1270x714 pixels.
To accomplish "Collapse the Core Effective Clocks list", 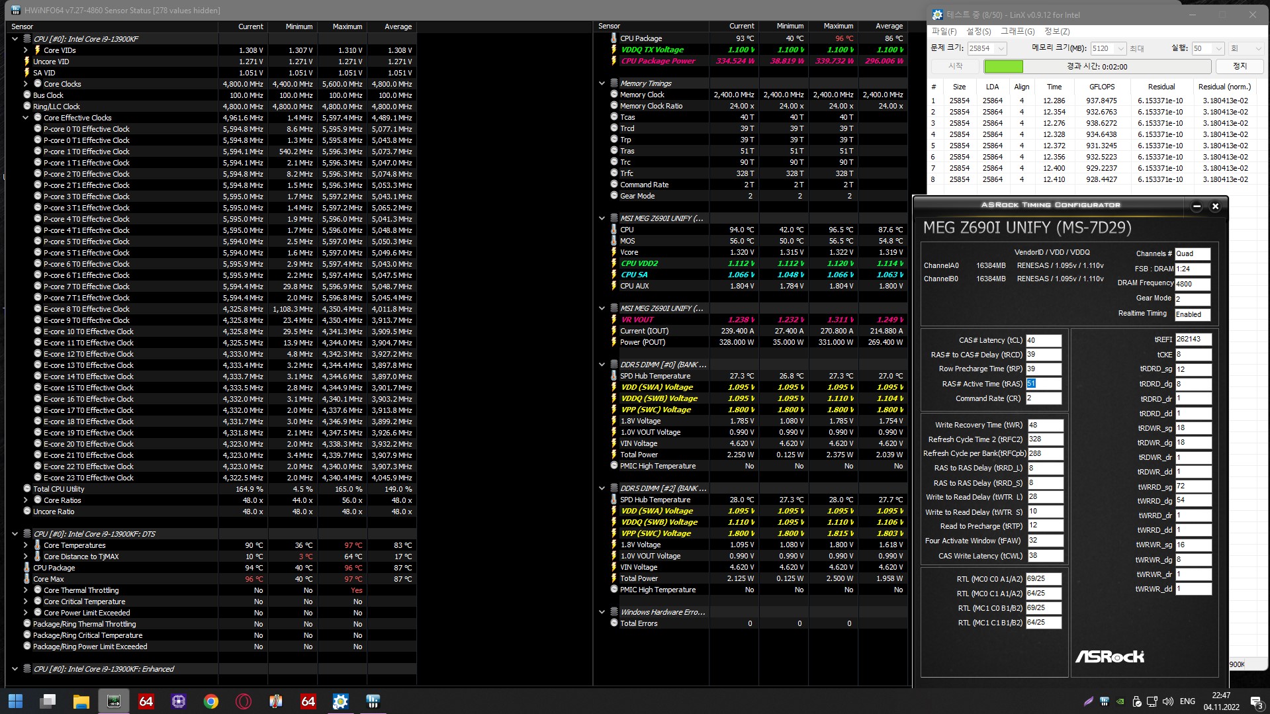I will coord(26,118).
